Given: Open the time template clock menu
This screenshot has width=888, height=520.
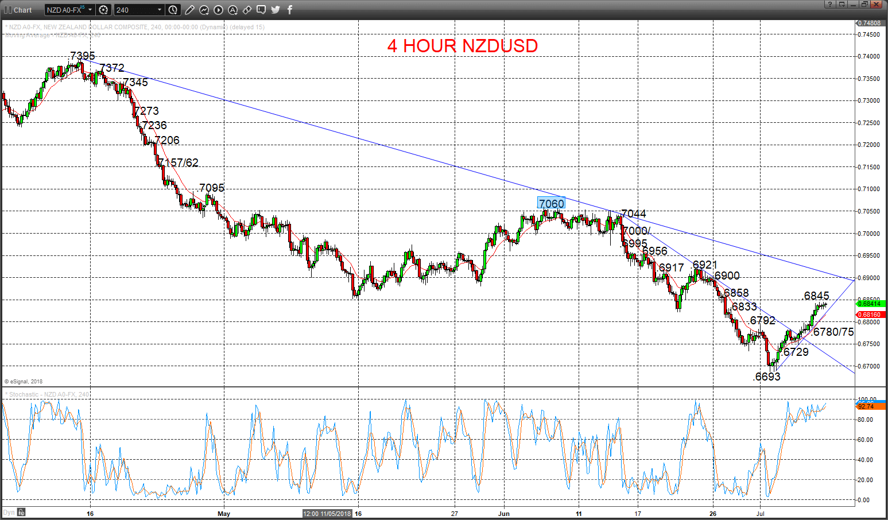Looking at the screenshot, I should tap(173, 10).
